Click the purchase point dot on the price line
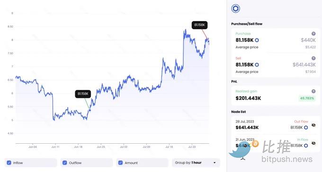322x172 pixels. pyautogui.click(x=89, y=110)
